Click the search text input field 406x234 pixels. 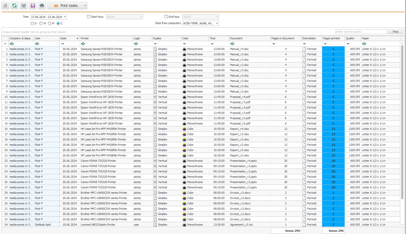pos(361,32)
